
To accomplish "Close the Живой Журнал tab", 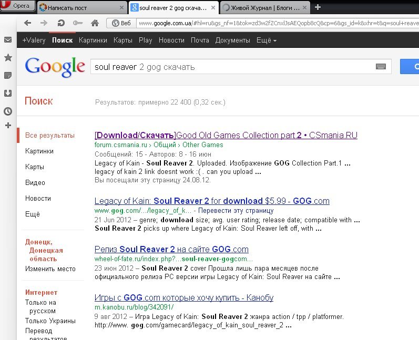I will (x=304, y=8).
